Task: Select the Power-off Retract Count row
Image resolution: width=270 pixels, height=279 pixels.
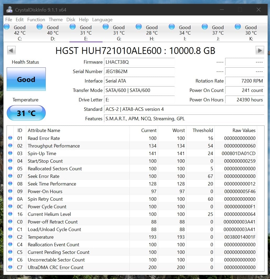Action: (x=132, y=222)
